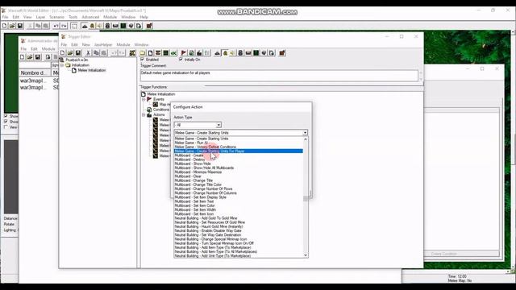Click the New Action toolbar icon
Image resolution: width=516 pixels, height=290 pixels.
coord(199,53)
